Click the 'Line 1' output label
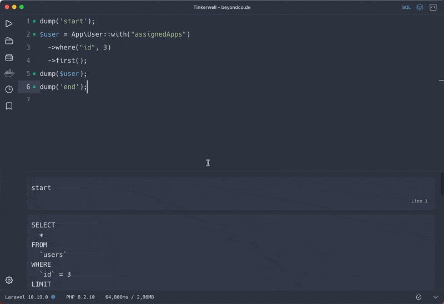Screen dimensions: 444x304 [x=420, y=201]
